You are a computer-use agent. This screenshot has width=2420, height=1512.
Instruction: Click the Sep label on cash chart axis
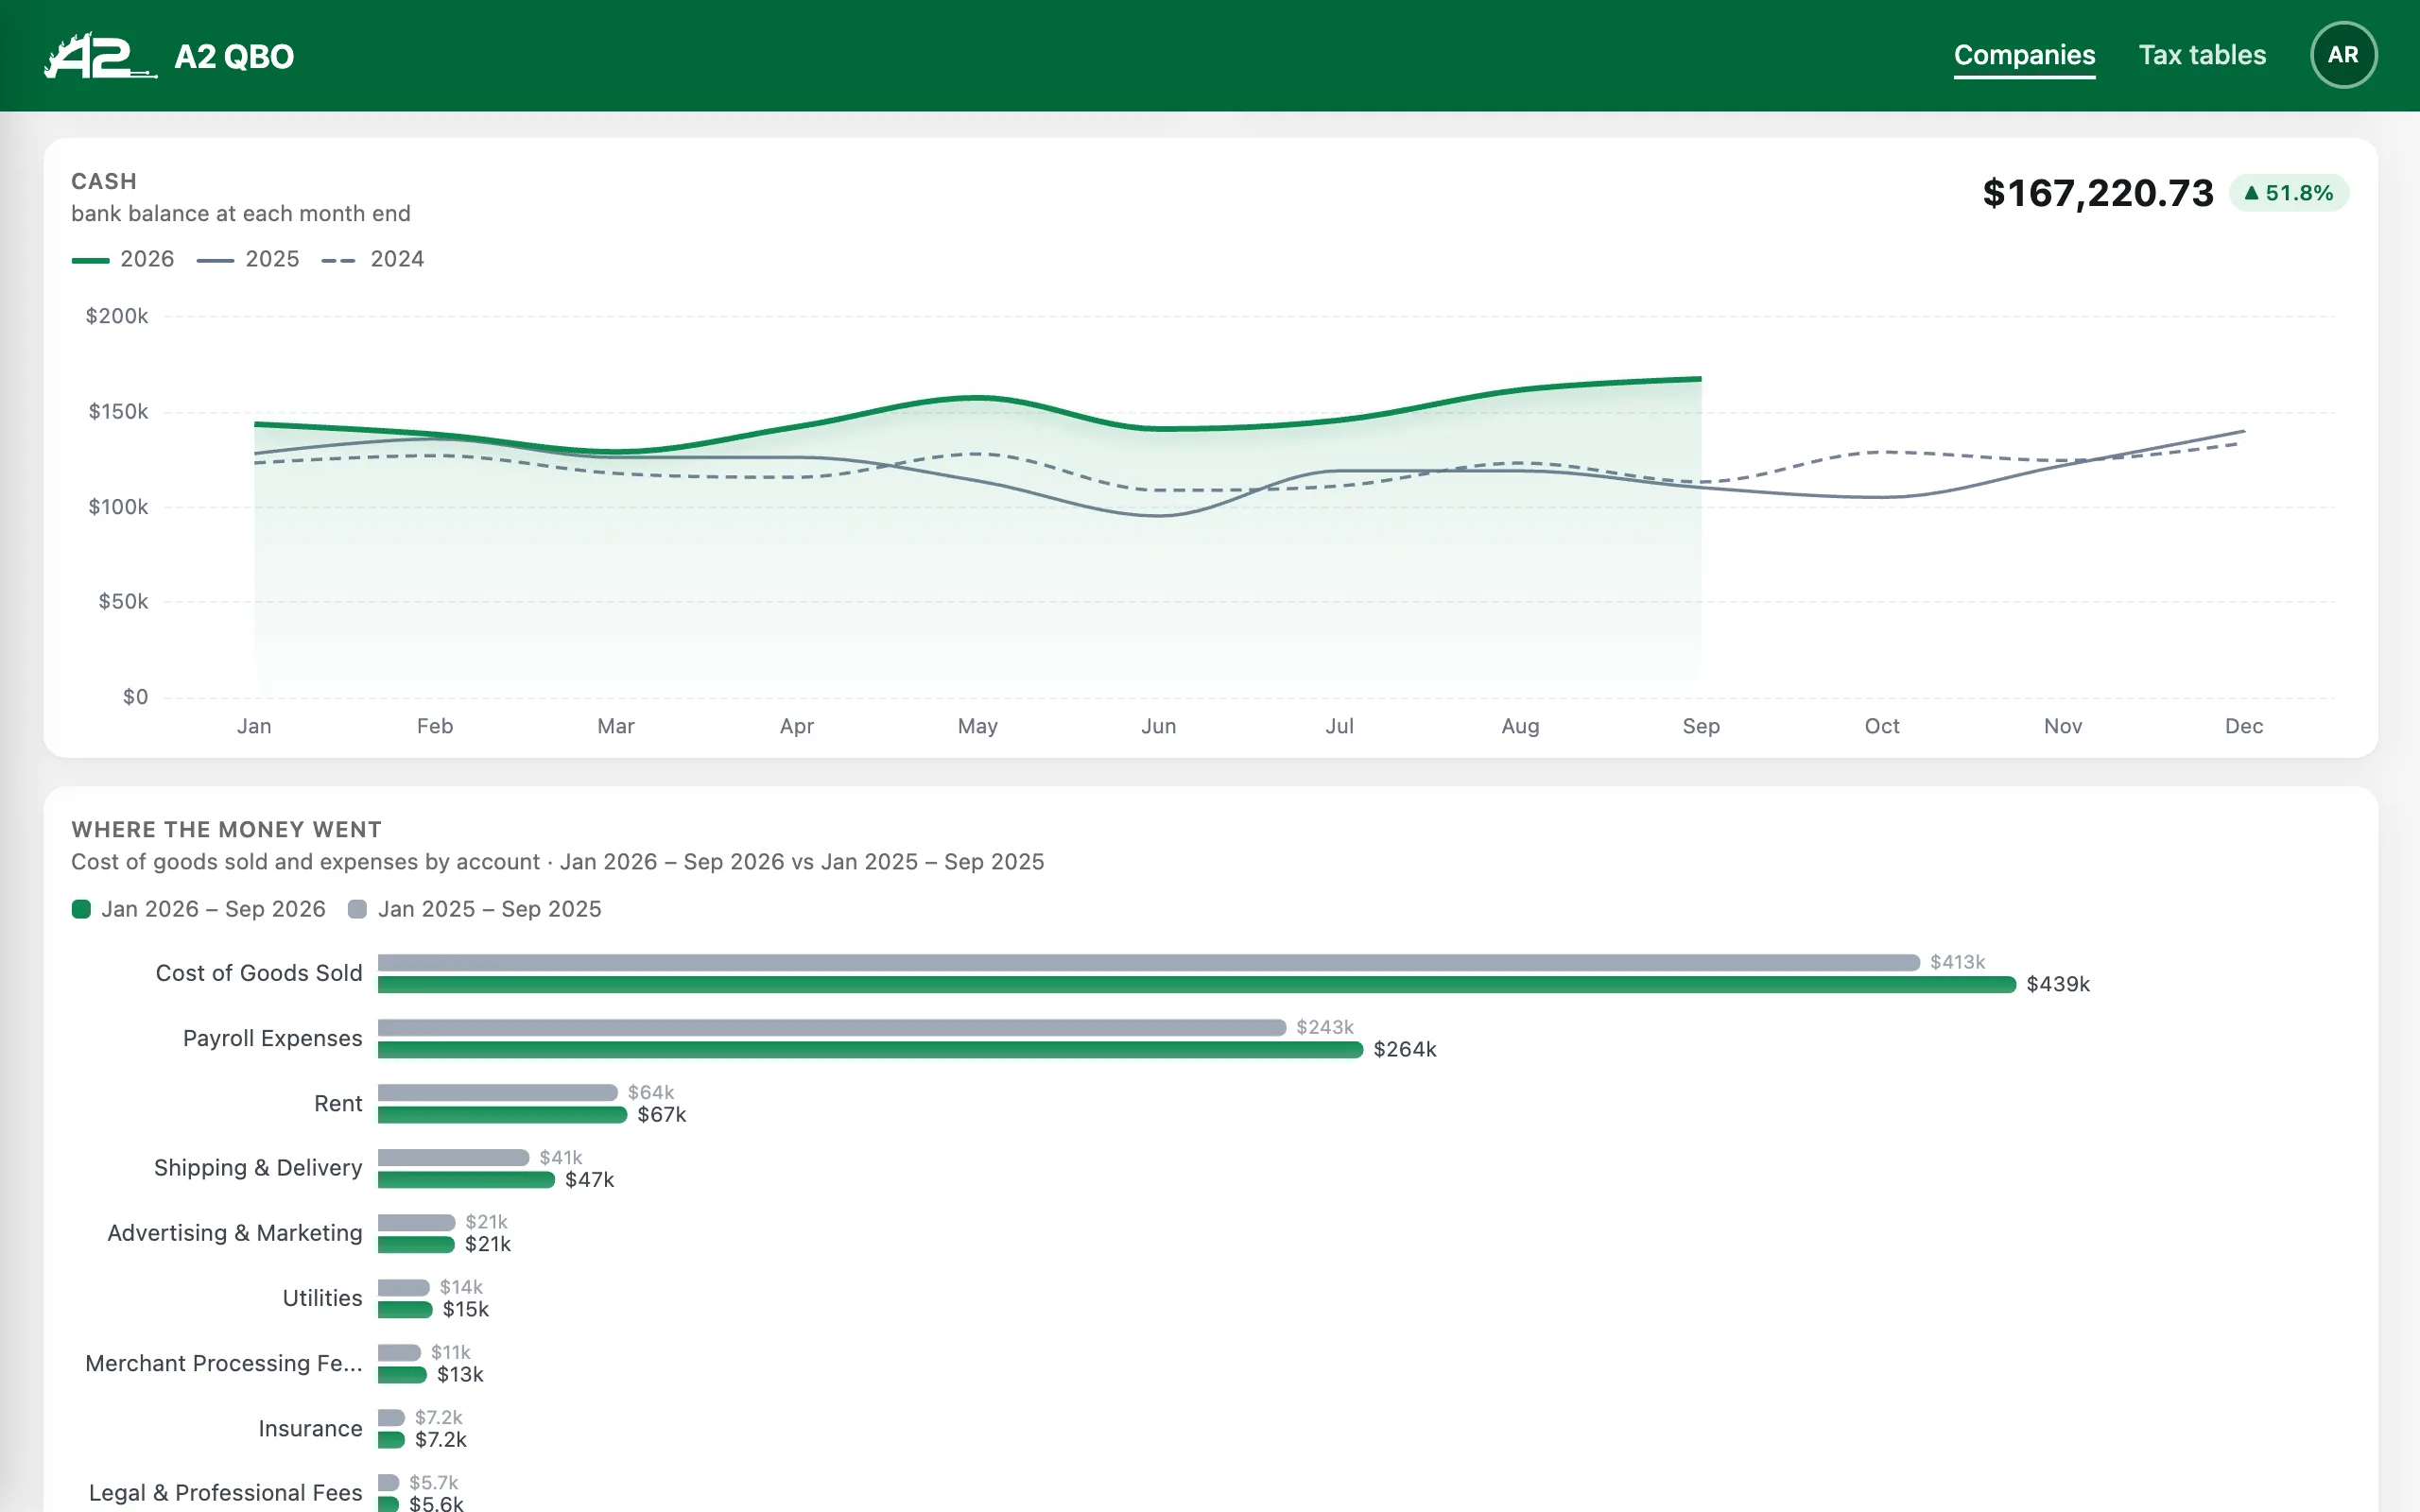pos(1701,727)
